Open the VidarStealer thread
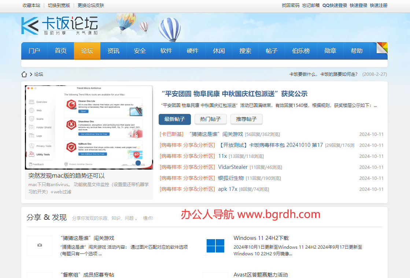The width and height of the screenshot is (410, 278). (233, 167)
